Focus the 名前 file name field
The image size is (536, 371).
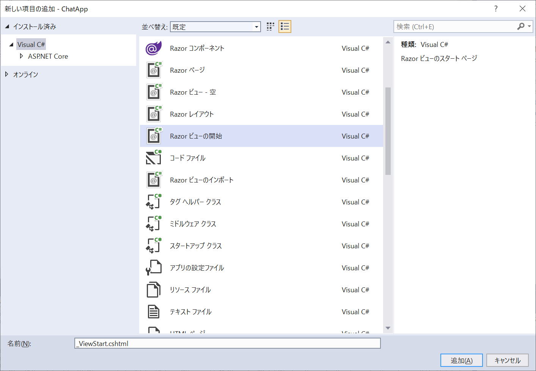(x=228, y=343)
